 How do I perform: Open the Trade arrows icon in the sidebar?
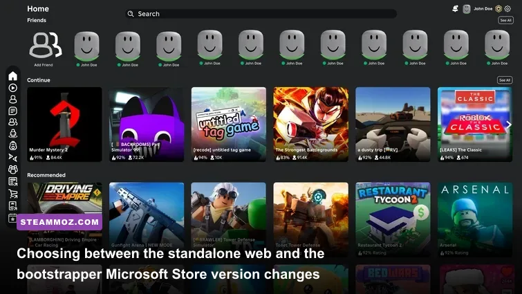[12, 158]
